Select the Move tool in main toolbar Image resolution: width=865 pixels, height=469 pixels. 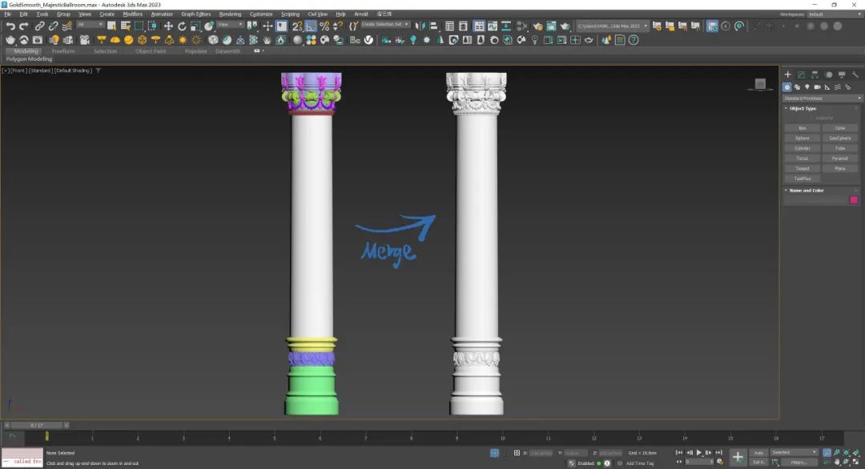click(168, 26)
